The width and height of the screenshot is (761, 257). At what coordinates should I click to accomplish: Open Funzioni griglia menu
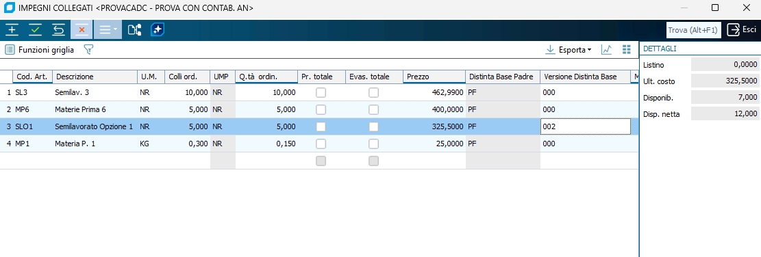coord(40,49)
